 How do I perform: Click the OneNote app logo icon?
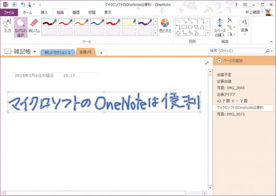6,5
